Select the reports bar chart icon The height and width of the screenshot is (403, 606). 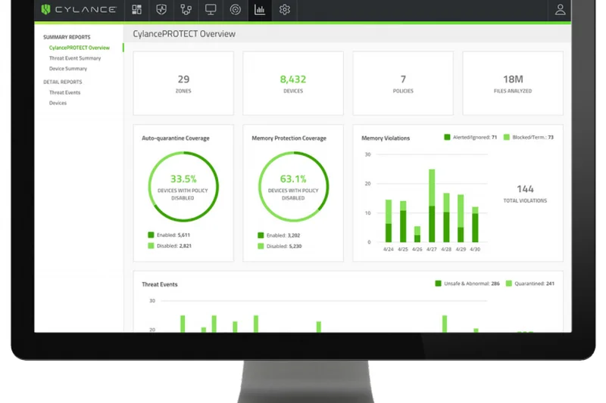tap(260, 10)
